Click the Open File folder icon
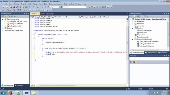 (x=11, y=7)
